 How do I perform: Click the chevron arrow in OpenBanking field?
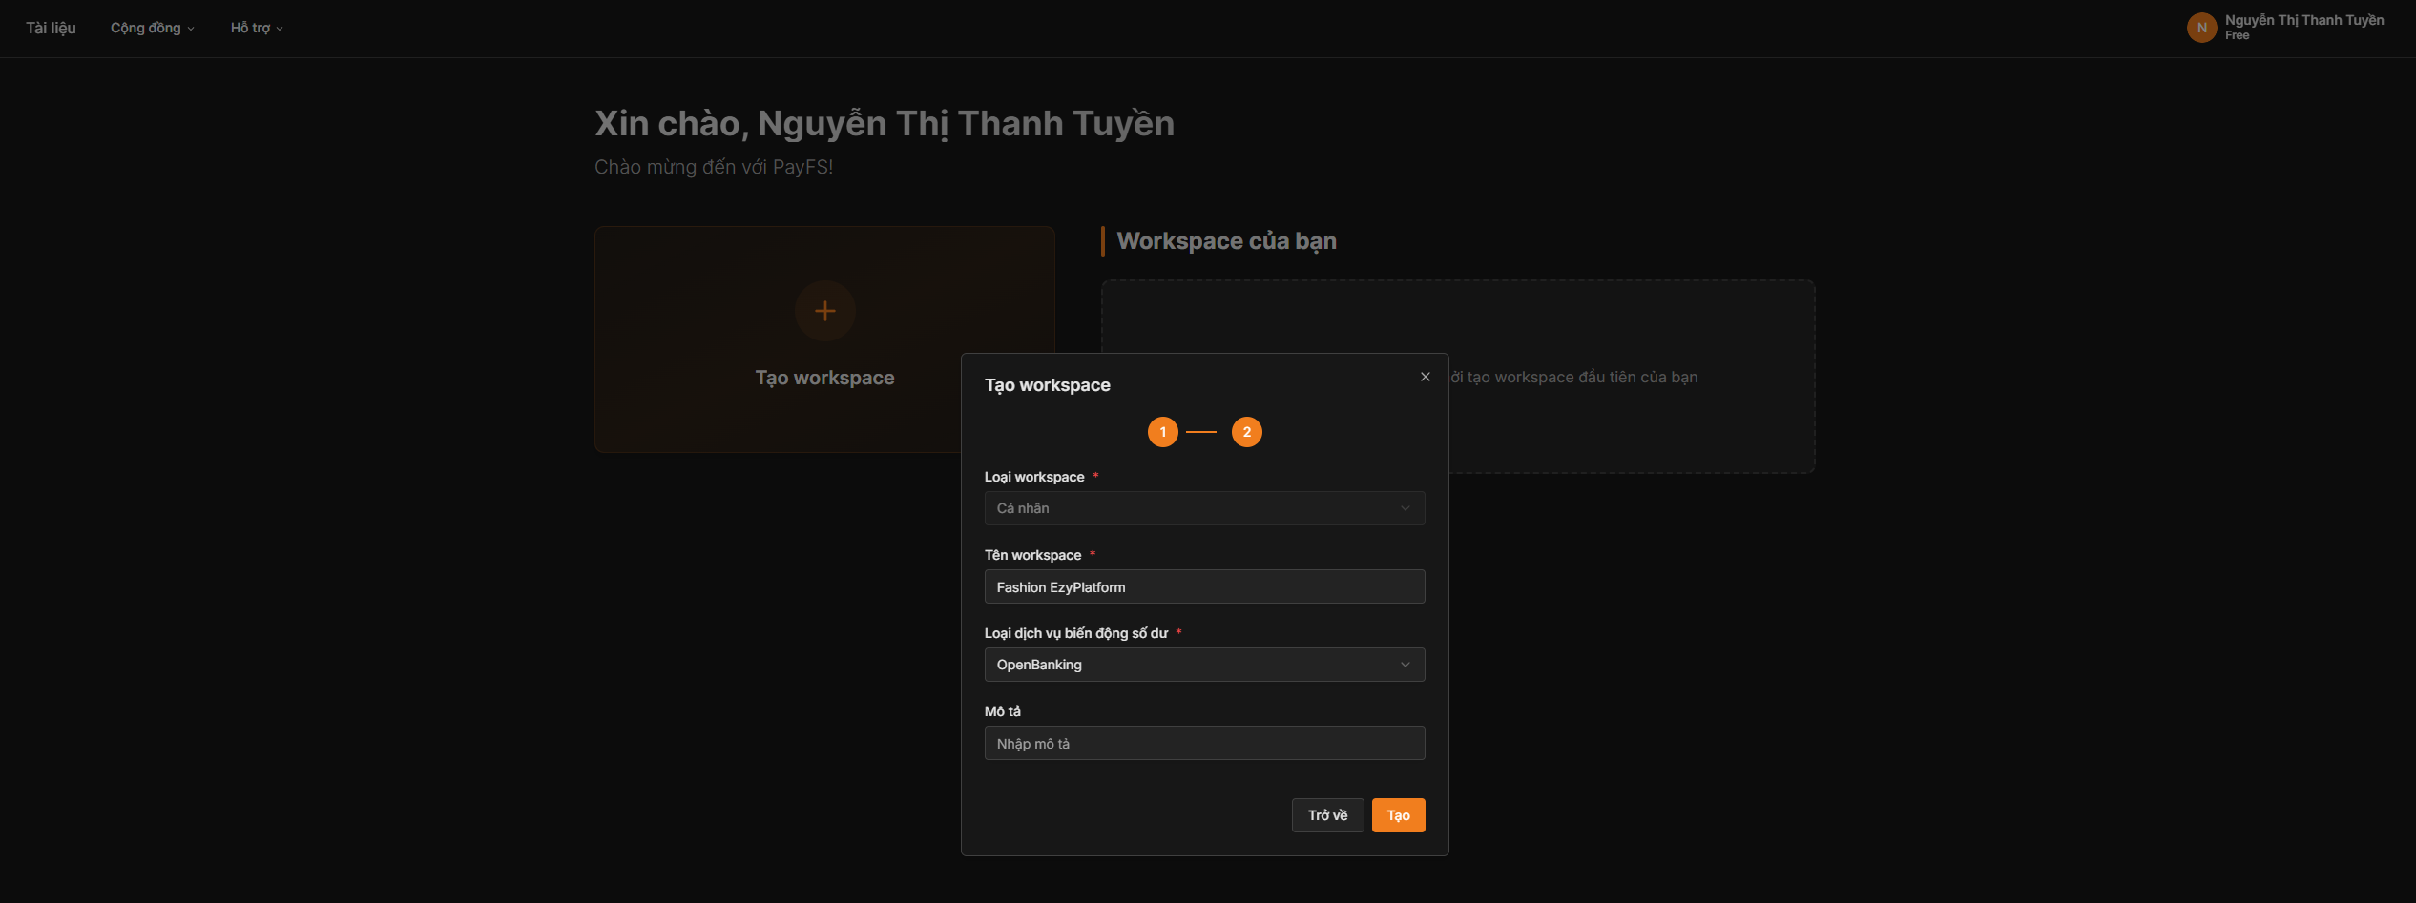point(1405,665)
